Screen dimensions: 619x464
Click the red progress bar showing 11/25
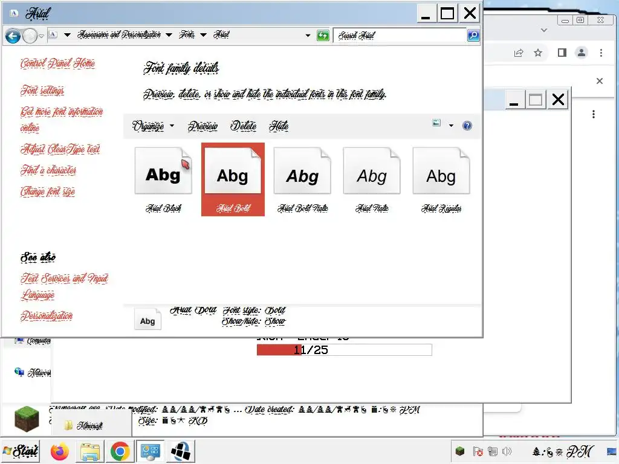pyautogui.click(x=344, y=350)
